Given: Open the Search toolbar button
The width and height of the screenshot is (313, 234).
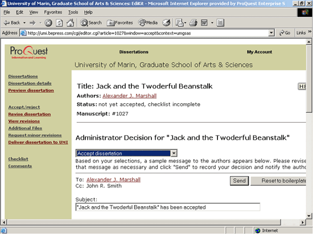Looking at the screenshot, I should pos(91,23).
